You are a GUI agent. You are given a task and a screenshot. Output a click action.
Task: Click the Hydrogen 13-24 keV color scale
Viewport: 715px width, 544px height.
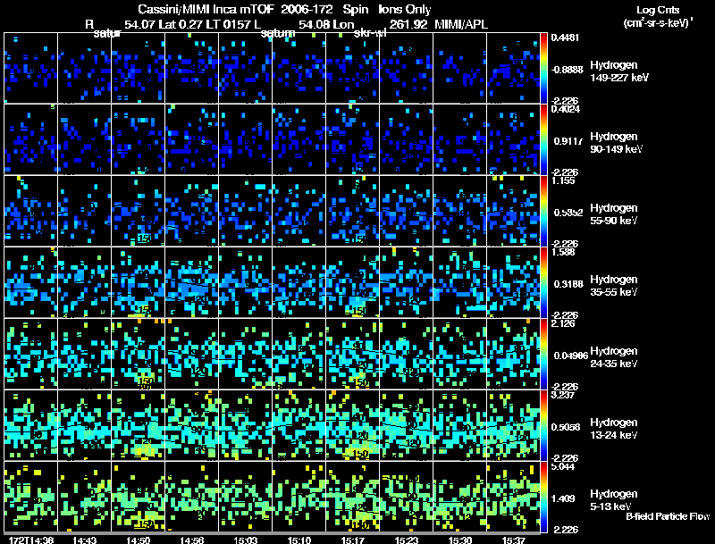[x=545, y=425]
